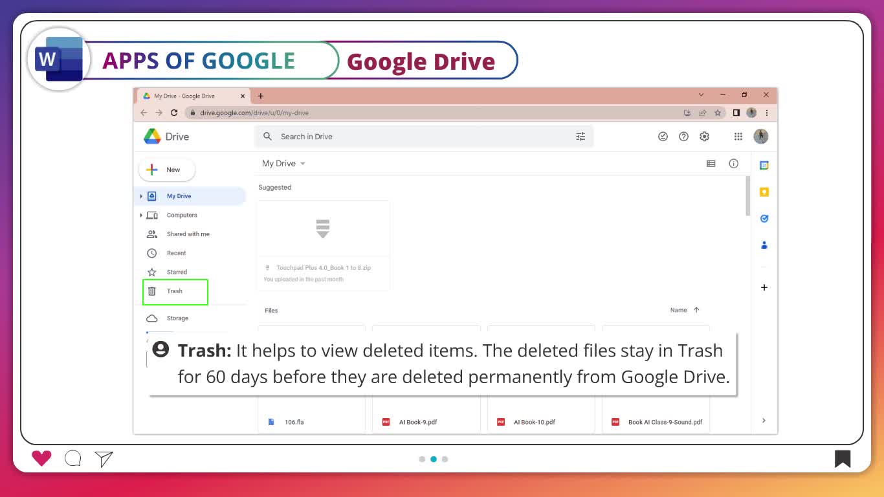Click the comment bubble icon
The image size is (884, 497).
tap(73, 459)
